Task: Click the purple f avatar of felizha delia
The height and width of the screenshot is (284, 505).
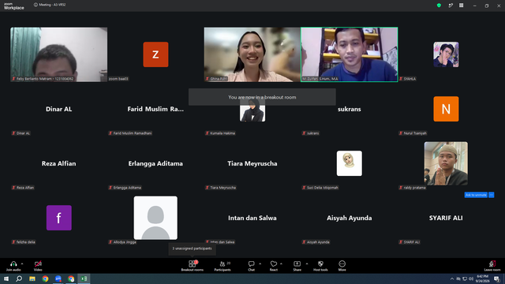Action: point(59,218)
